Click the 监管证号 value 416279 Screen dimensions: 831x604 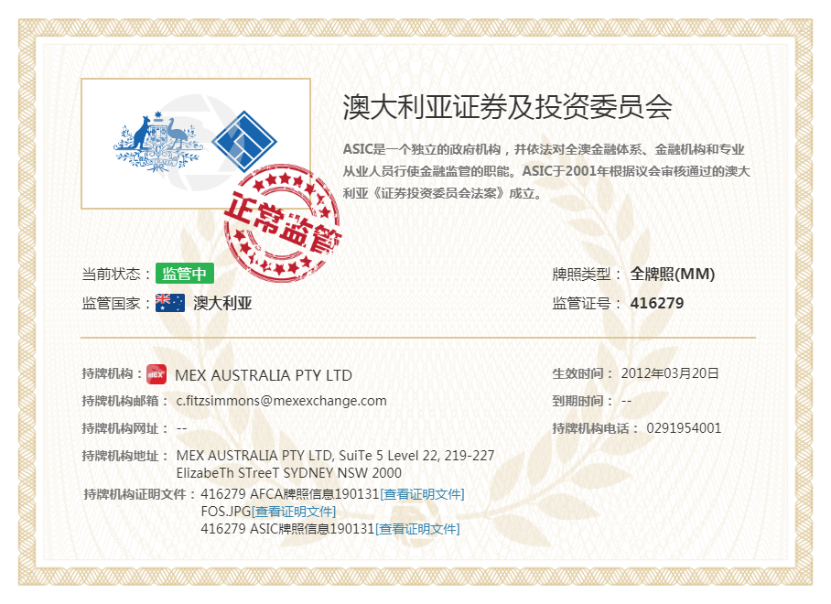coord(657,303)
